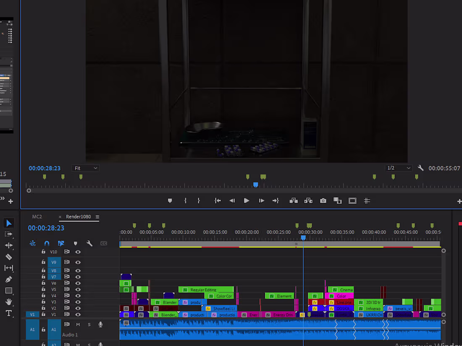The width and height of the screenshot is (462, 346).
Task: Open program monitor wrench settings
Action: (x=421, y=168)
